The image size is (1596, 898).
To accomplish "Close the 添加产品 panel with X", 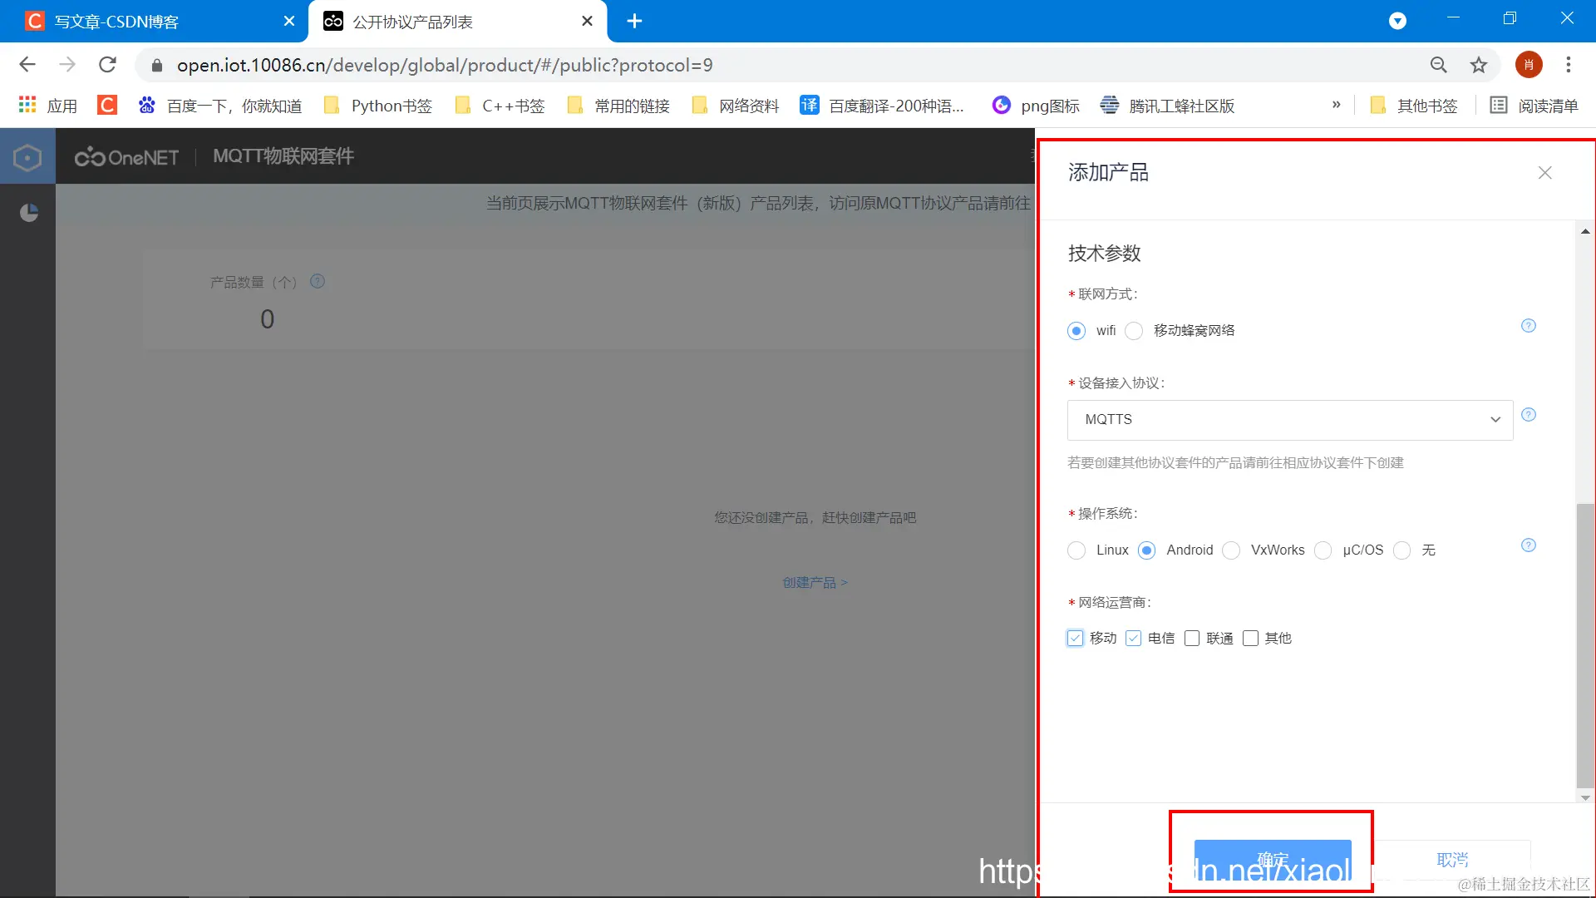I will tap(1544, 173).
